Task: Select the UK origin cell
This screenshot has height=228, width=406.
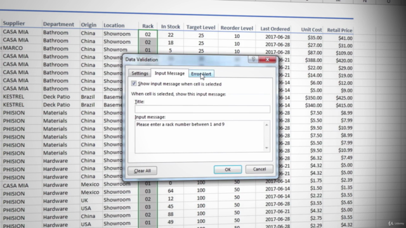Action: (x=84, y=200)
